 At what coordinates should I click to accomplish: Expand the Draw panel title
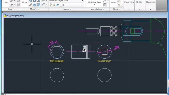point(11,9)
